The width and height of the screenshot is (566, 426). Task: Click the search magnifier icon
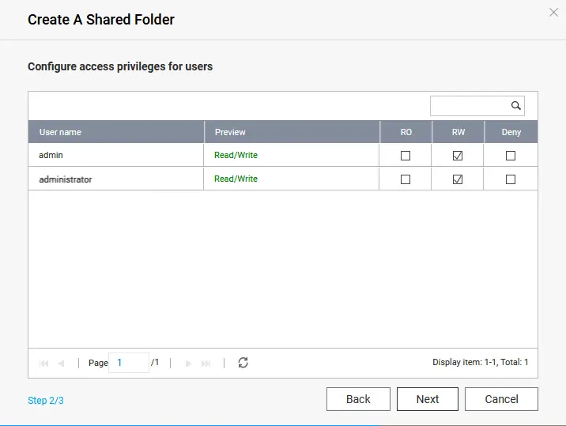click(x=516, y=105)
